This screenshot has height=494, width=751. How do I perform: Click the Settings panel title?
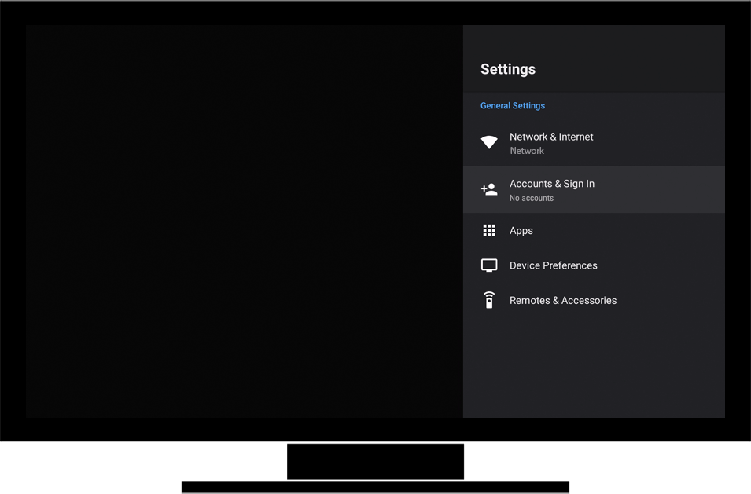(507, 69)
